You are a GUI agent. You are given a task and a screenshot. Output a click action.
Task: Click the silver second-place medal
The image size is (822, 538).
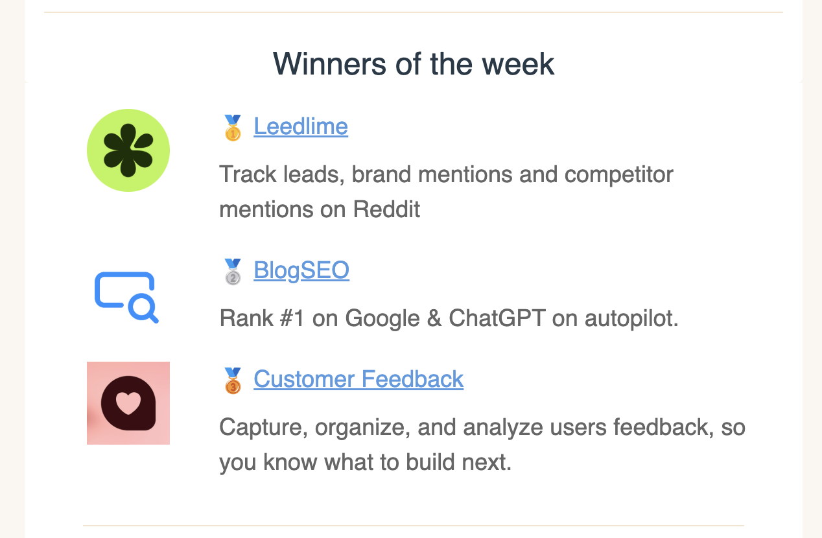click(x=233, y=272)
